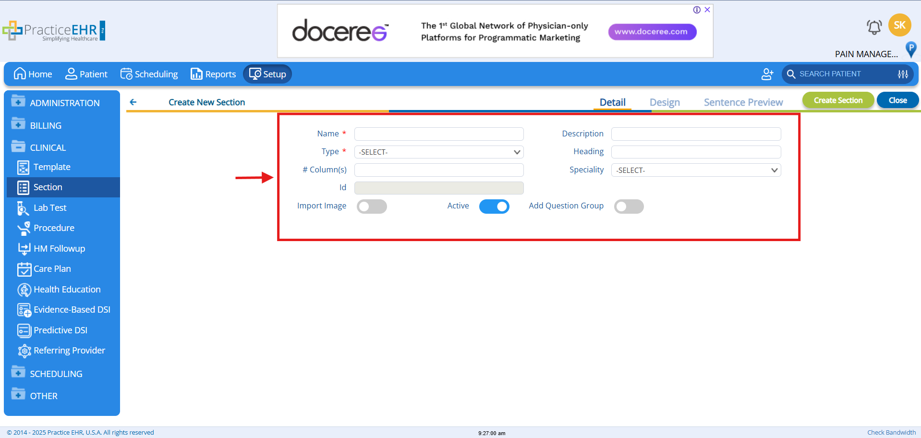Open the Speciality dropdown
Viewport: 921px width, 438px height.
pyautogui.click(x=696, y=170)
